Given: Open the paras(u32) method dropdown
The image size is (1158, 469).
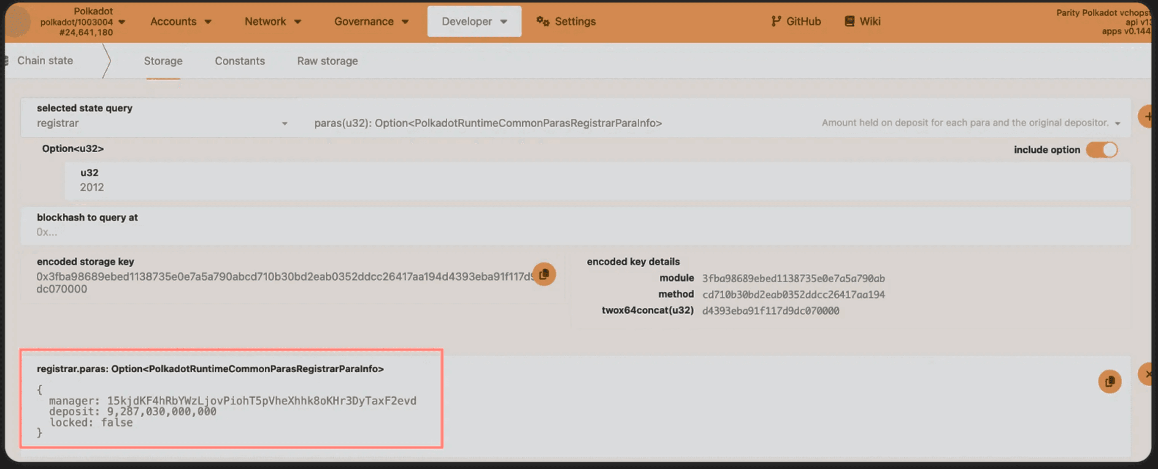Looking at the screenshot, I should click(1117, 123).
